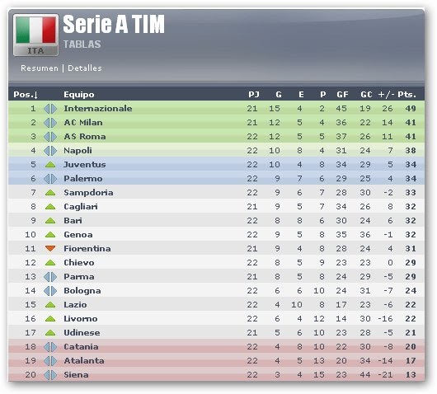Screen dimensions: 437x394
Task: Click Lazio green up-arrow icon
Action: point(50,305)
